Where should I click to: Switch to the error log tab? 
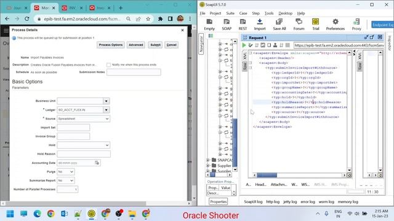tap(308, 202)
